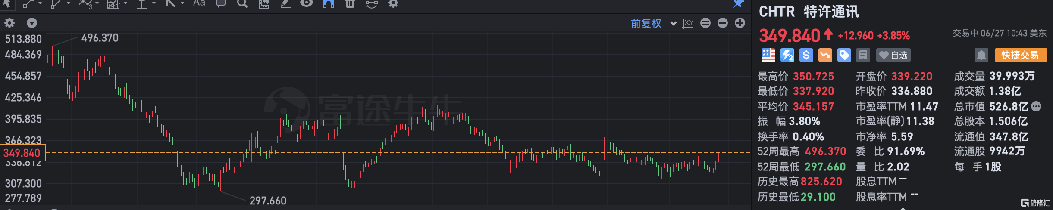Toggle drawings visibility with eye icon
Viewport: 1053px width, 210px height.
(x=307, y=3)
